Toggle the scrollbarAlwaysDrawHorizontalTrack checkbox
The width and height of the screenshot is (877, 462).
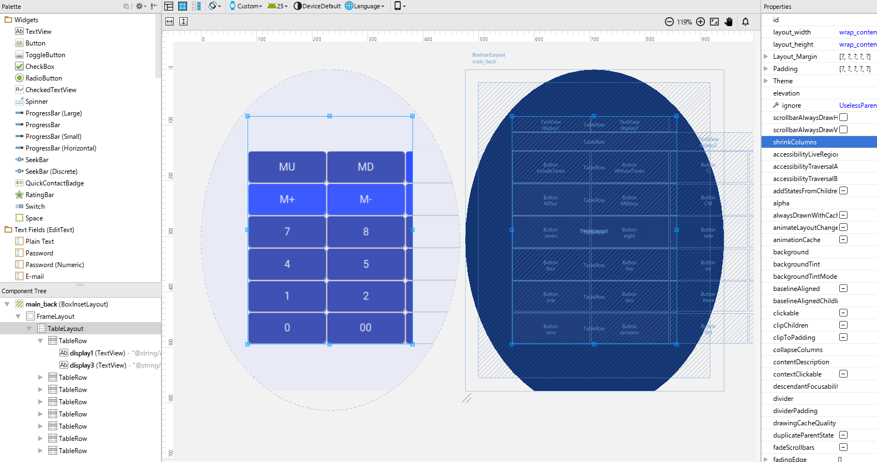pos(843,117)
